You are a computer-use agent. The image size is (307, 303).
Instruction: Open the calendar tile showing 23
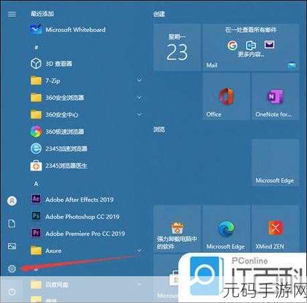pyautogui.click(x=177, y=47)
